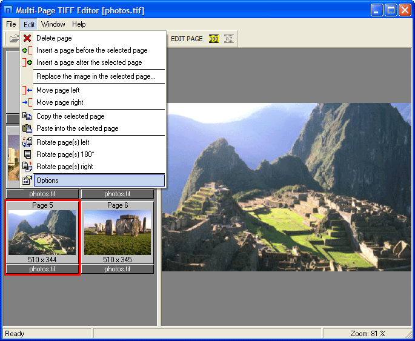This screenshot has height=341, width=415.
Task: Select Move page right menu entry
Action: click(59, 102)
